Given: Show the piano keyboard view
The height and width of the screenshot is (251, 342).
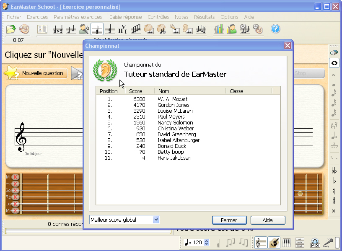Looking at the screenshot, I should coord(287,243).
